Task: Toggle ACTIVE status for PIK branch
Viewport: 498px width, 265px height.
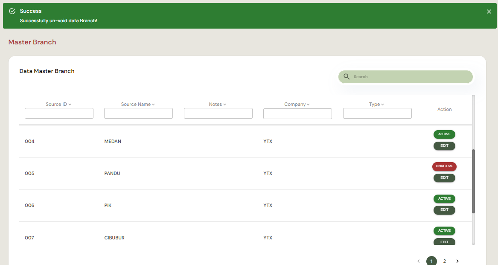Action: point(444,199)
